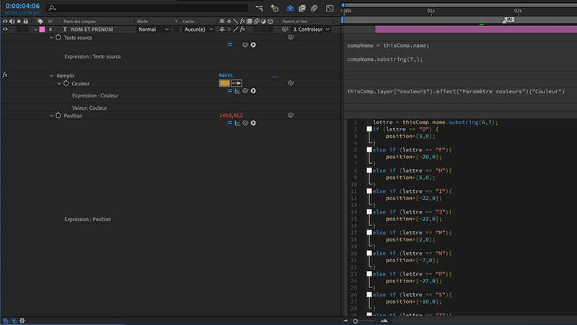The height and width of the screenshot is (325, 577).
Task: Click the fx effects column header icon
Action: 242,22
